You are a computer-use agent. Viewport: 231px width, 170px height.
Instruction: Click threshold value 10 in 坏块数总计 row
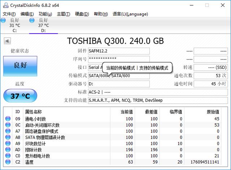[180, 144]
